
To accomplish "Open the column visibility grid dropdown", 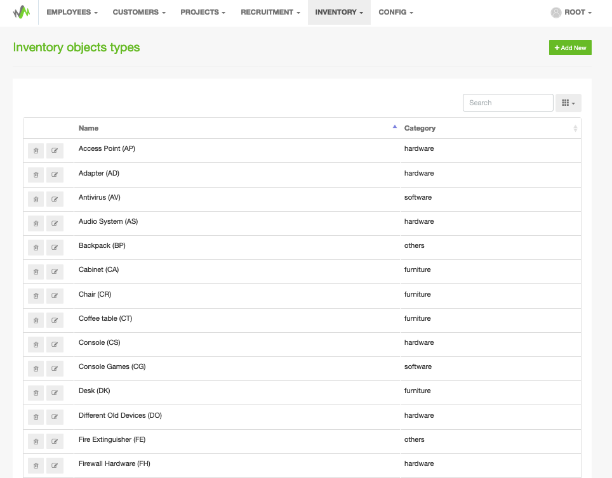I will pos(568,103).
